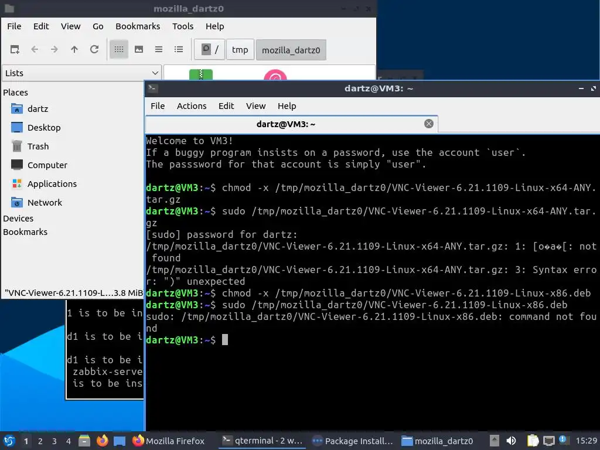Open application start menu in taskbar

9,441
